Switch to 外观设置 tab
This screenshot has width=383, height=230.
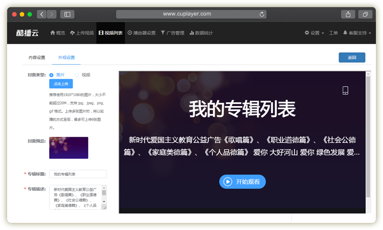[x=67, y=57]
